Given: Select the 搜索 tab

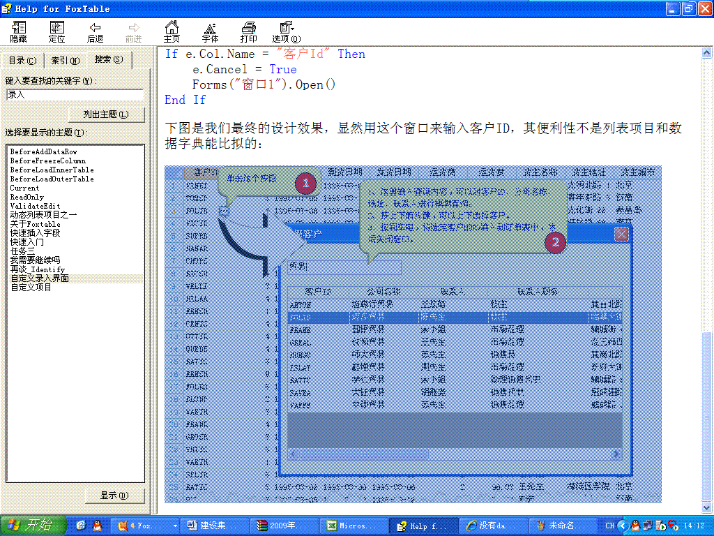Looking at the screenshot, I should tap(108, 59).
